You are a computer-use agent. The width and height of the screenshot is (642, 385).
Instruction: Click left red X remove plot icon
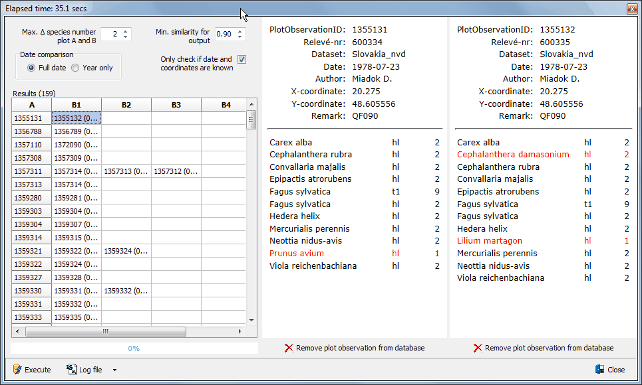click(289, 348)
